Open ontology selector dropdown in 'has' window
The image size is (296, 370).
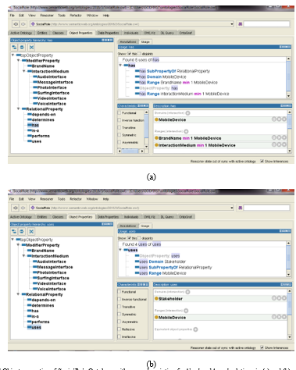click(x=232, y=24)
